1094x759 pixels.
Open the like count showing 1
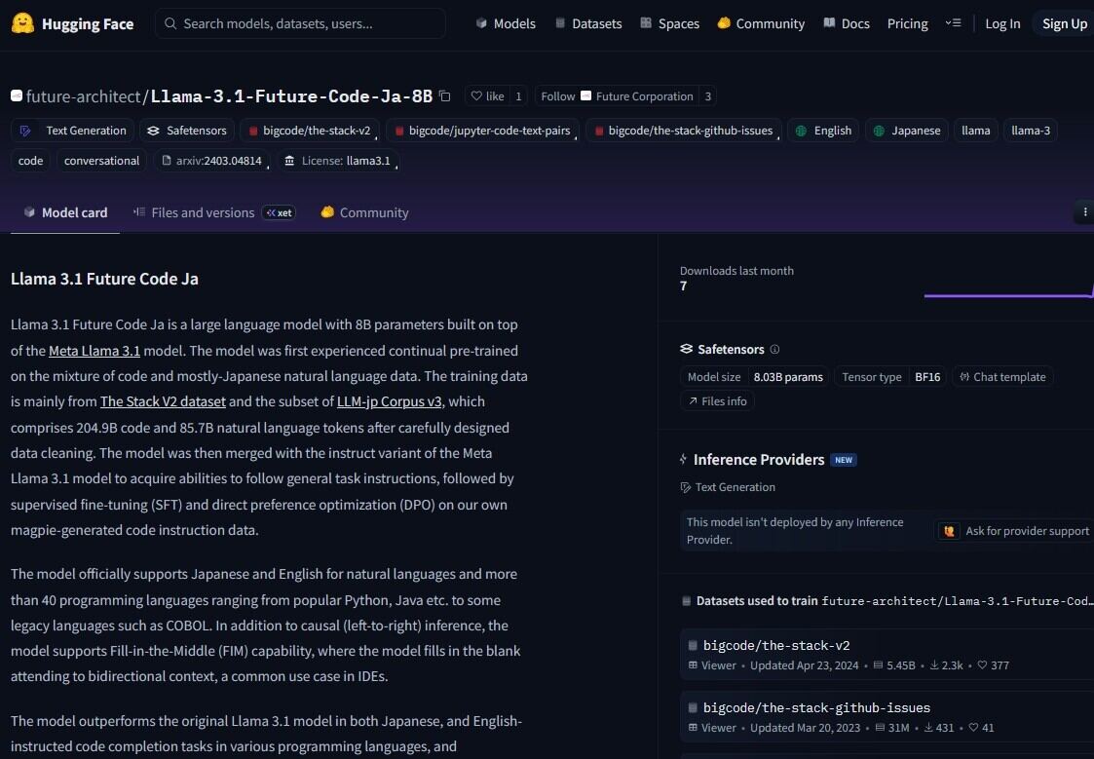tap(518, 96)
